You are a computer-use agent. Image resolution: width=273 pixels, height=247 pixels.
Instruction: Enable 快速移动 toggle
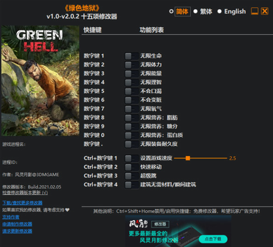131,167
